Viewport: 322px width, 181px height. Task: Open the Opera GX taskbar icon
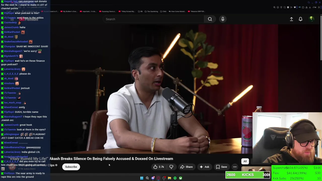158,178
